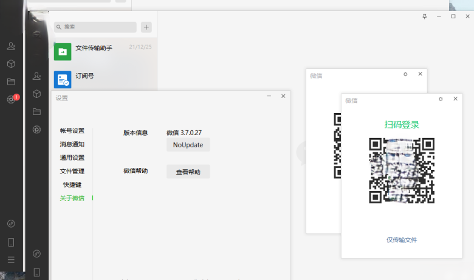474x280 pixels.
Task: Switch to 帐号设置 settings tab
Action: coord(72,131)
